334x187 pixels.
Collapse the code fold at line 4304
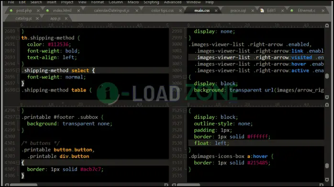[18, 163]
